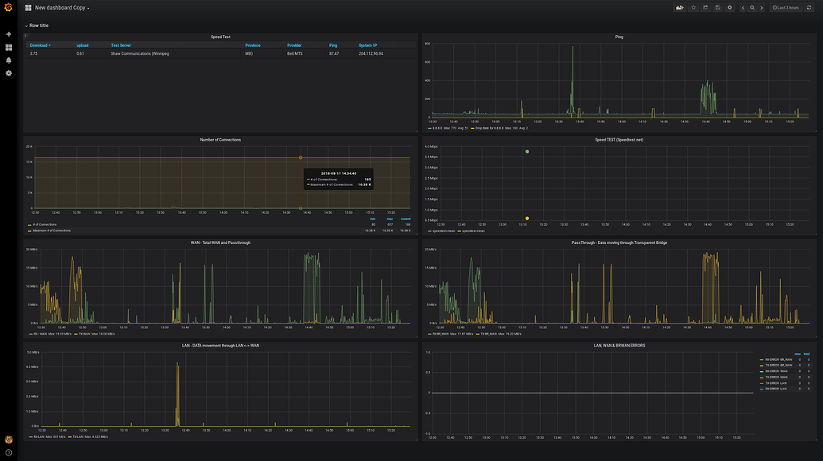Click the Add panel icon in top toolbar
This screenshot has width=823, height=461.
coord(679,6)
